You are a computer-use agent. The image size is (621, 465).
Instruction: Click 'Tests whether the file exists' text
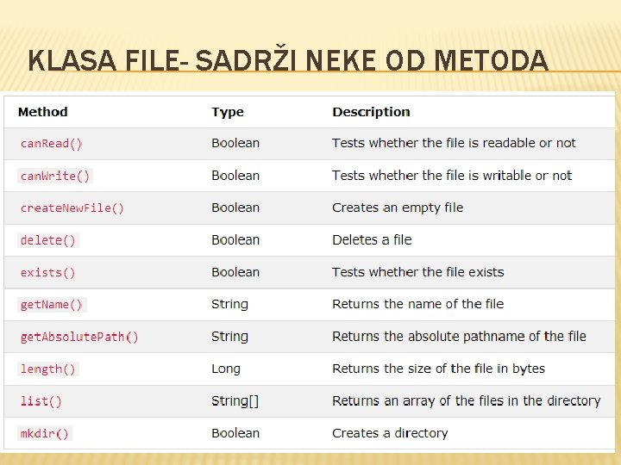click(418, 272)
